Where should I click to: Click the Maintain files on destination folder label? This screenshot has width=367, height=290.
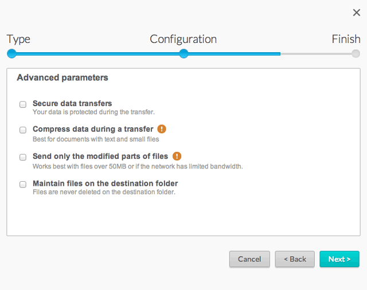click(105, 183)
